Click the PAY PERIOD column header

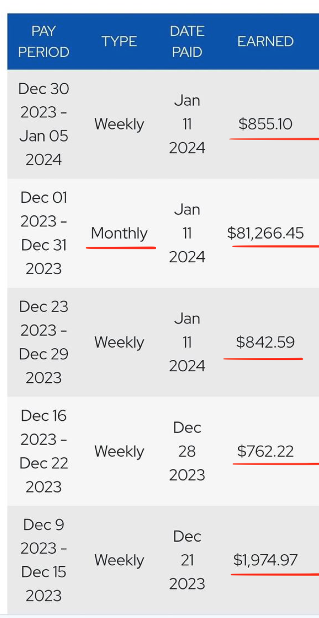[44, 41]
